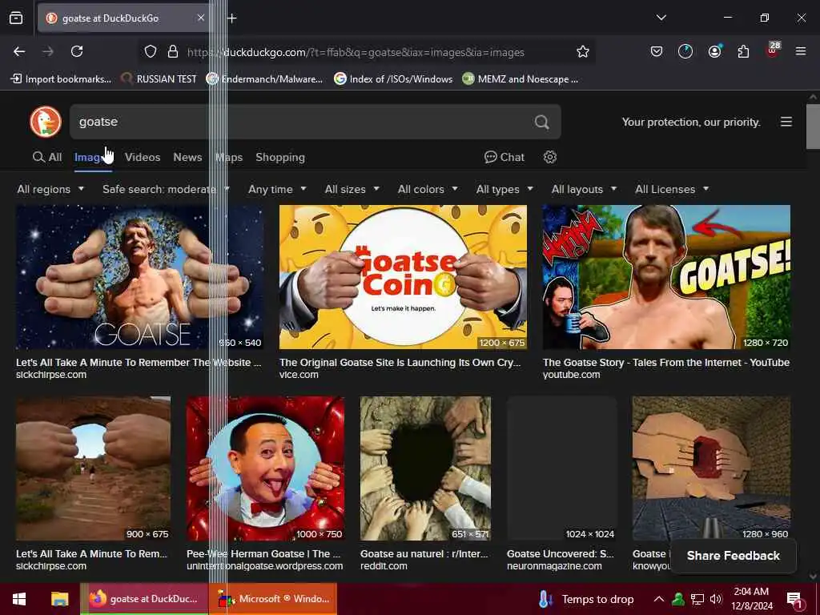The width and height of the screenshot is (820, 615).
Task: Expand the Any time filter
Action: 277,189
